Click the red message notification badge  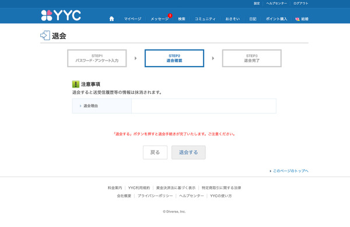pos(170,16)
